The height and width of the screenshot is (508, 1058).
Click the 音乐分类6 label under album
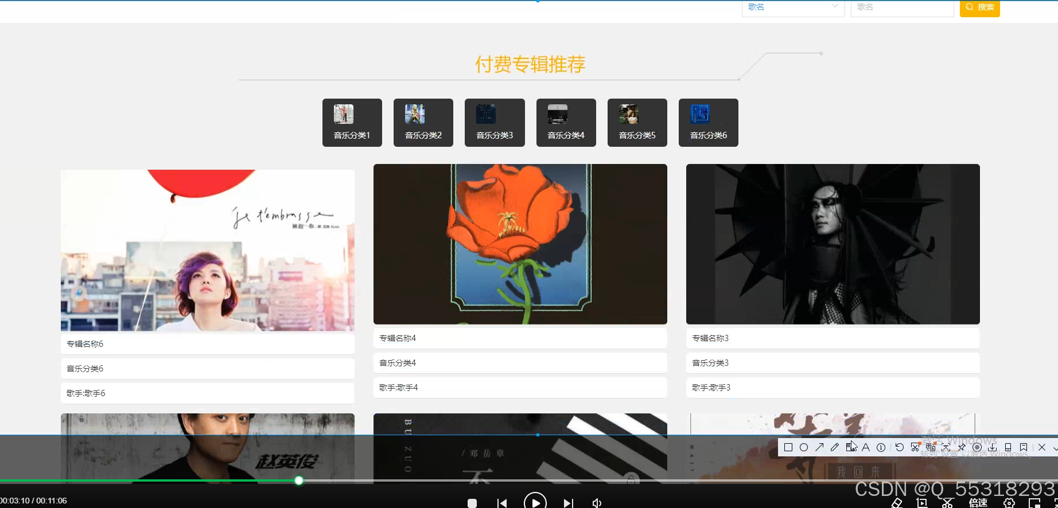pyautogui.click(x=85, y=369)
